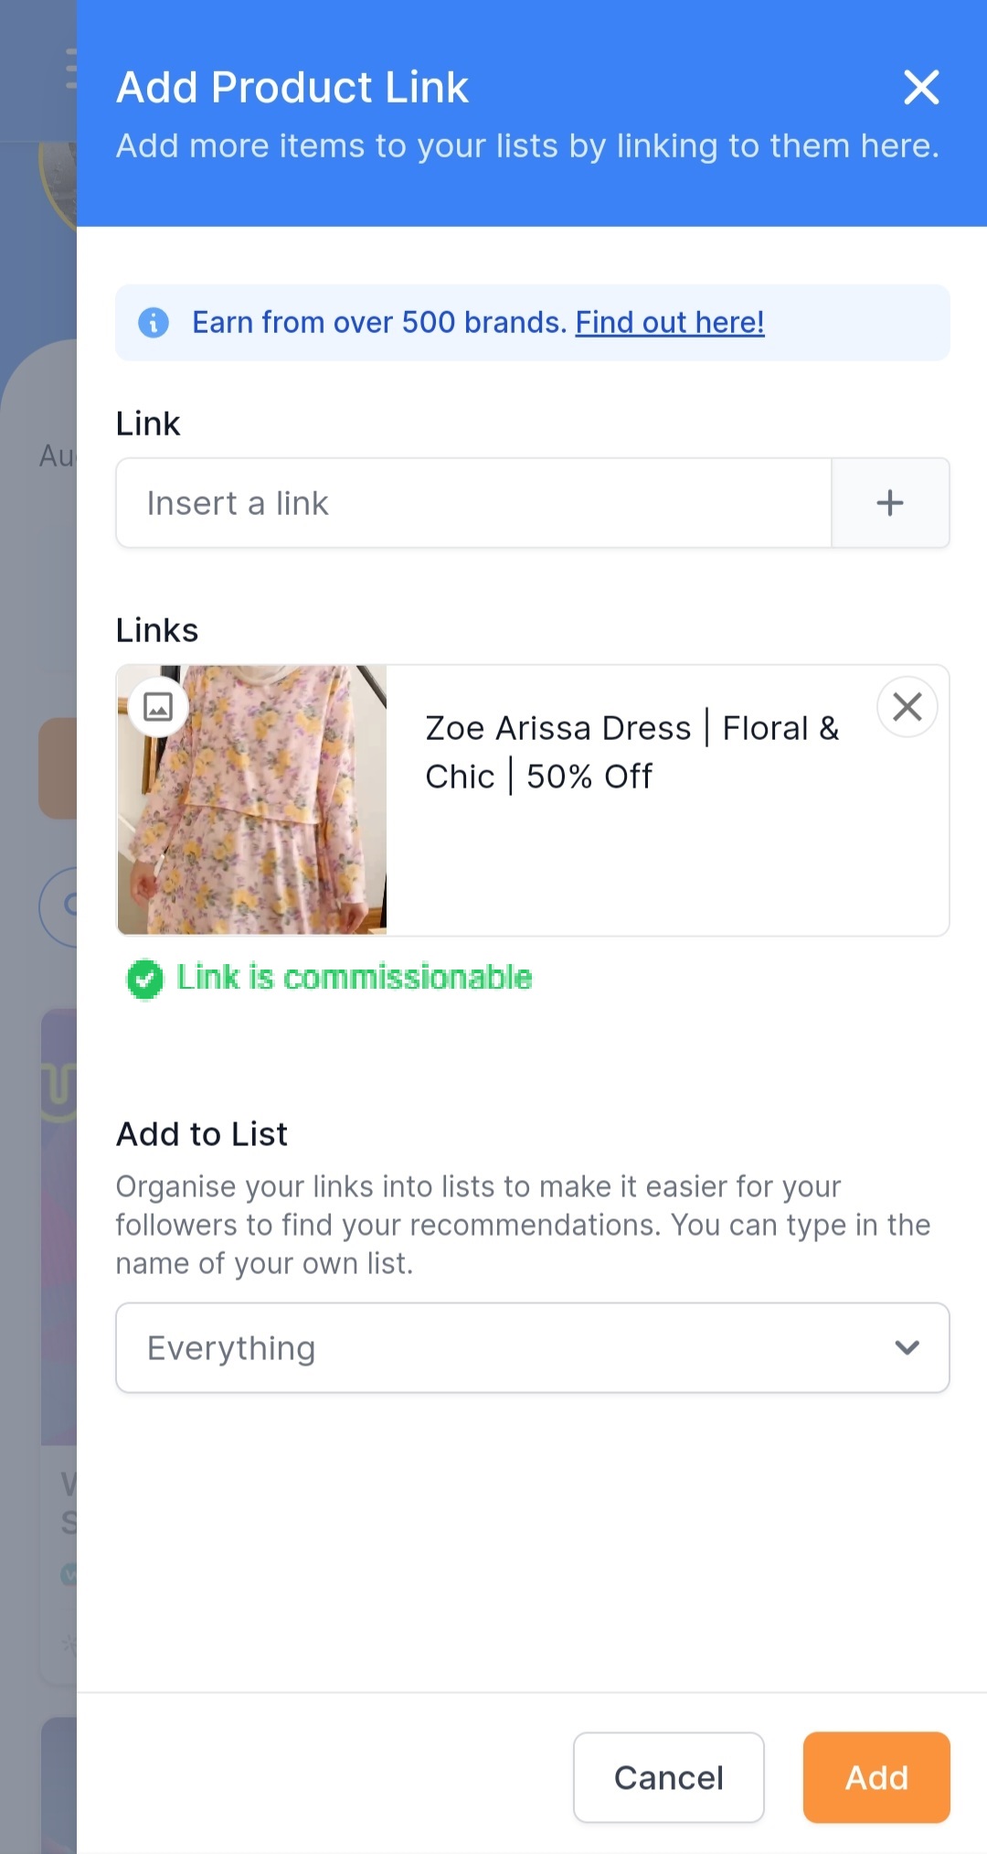987x1854 pixels.
Task: Close the Add Product Link panel
Action: (921, 88)
